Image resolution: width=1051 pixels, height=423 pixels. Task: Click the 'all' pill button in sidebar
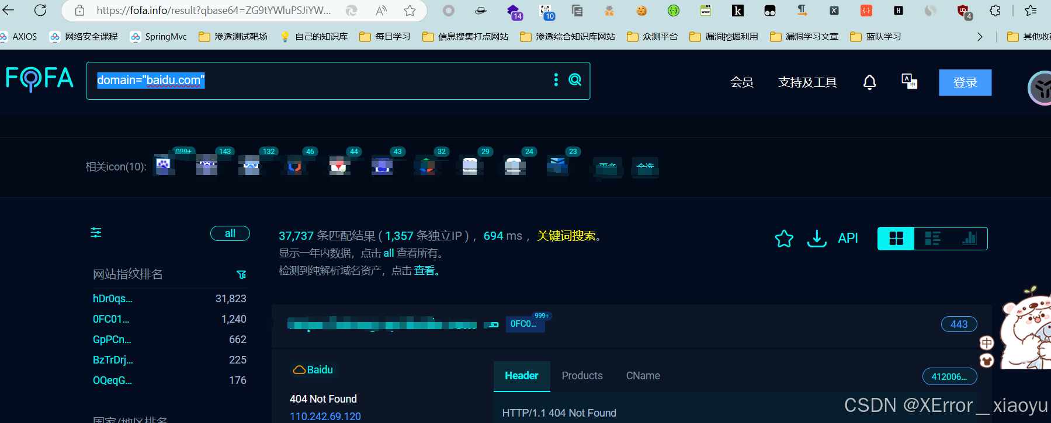tap(230, 233)
